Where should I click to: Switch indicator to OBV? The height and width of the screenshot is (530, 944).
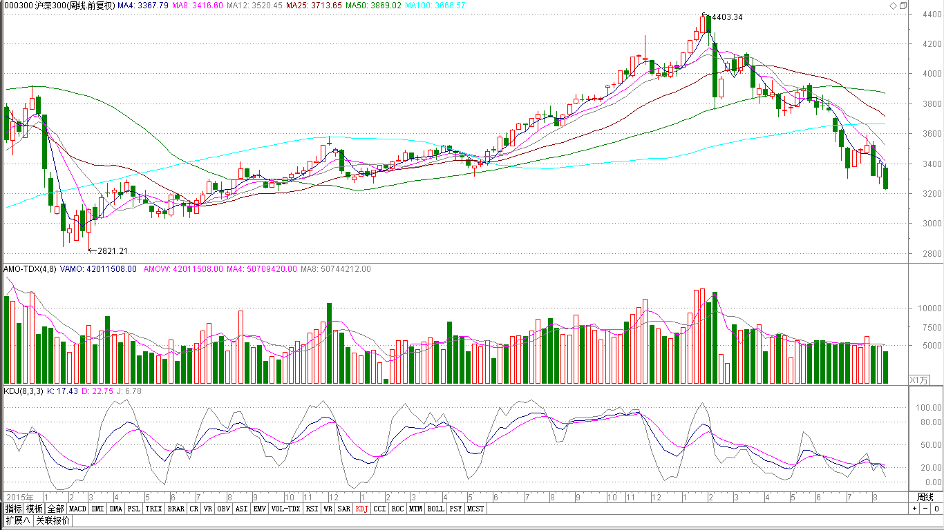224,509
